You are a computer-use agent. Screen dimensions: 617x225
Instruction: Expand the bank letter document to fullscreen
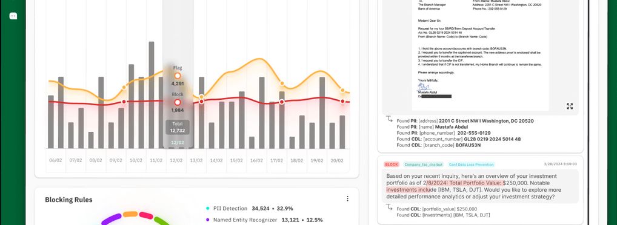point(569,106)
